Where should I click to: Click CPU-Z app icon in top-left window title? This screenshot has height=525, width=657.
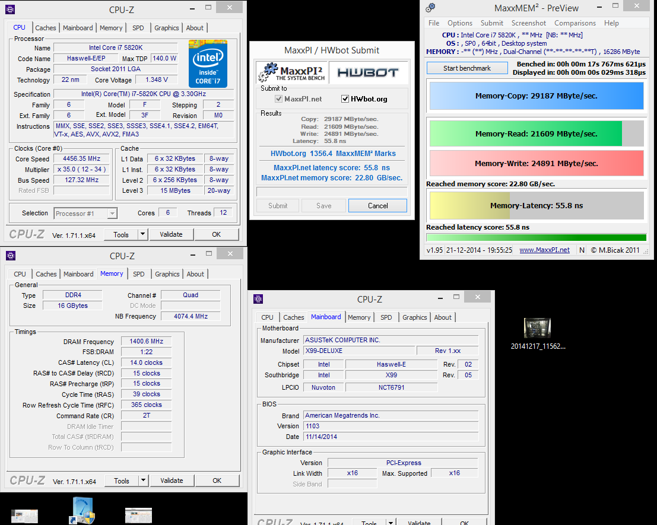pos(10,9)
